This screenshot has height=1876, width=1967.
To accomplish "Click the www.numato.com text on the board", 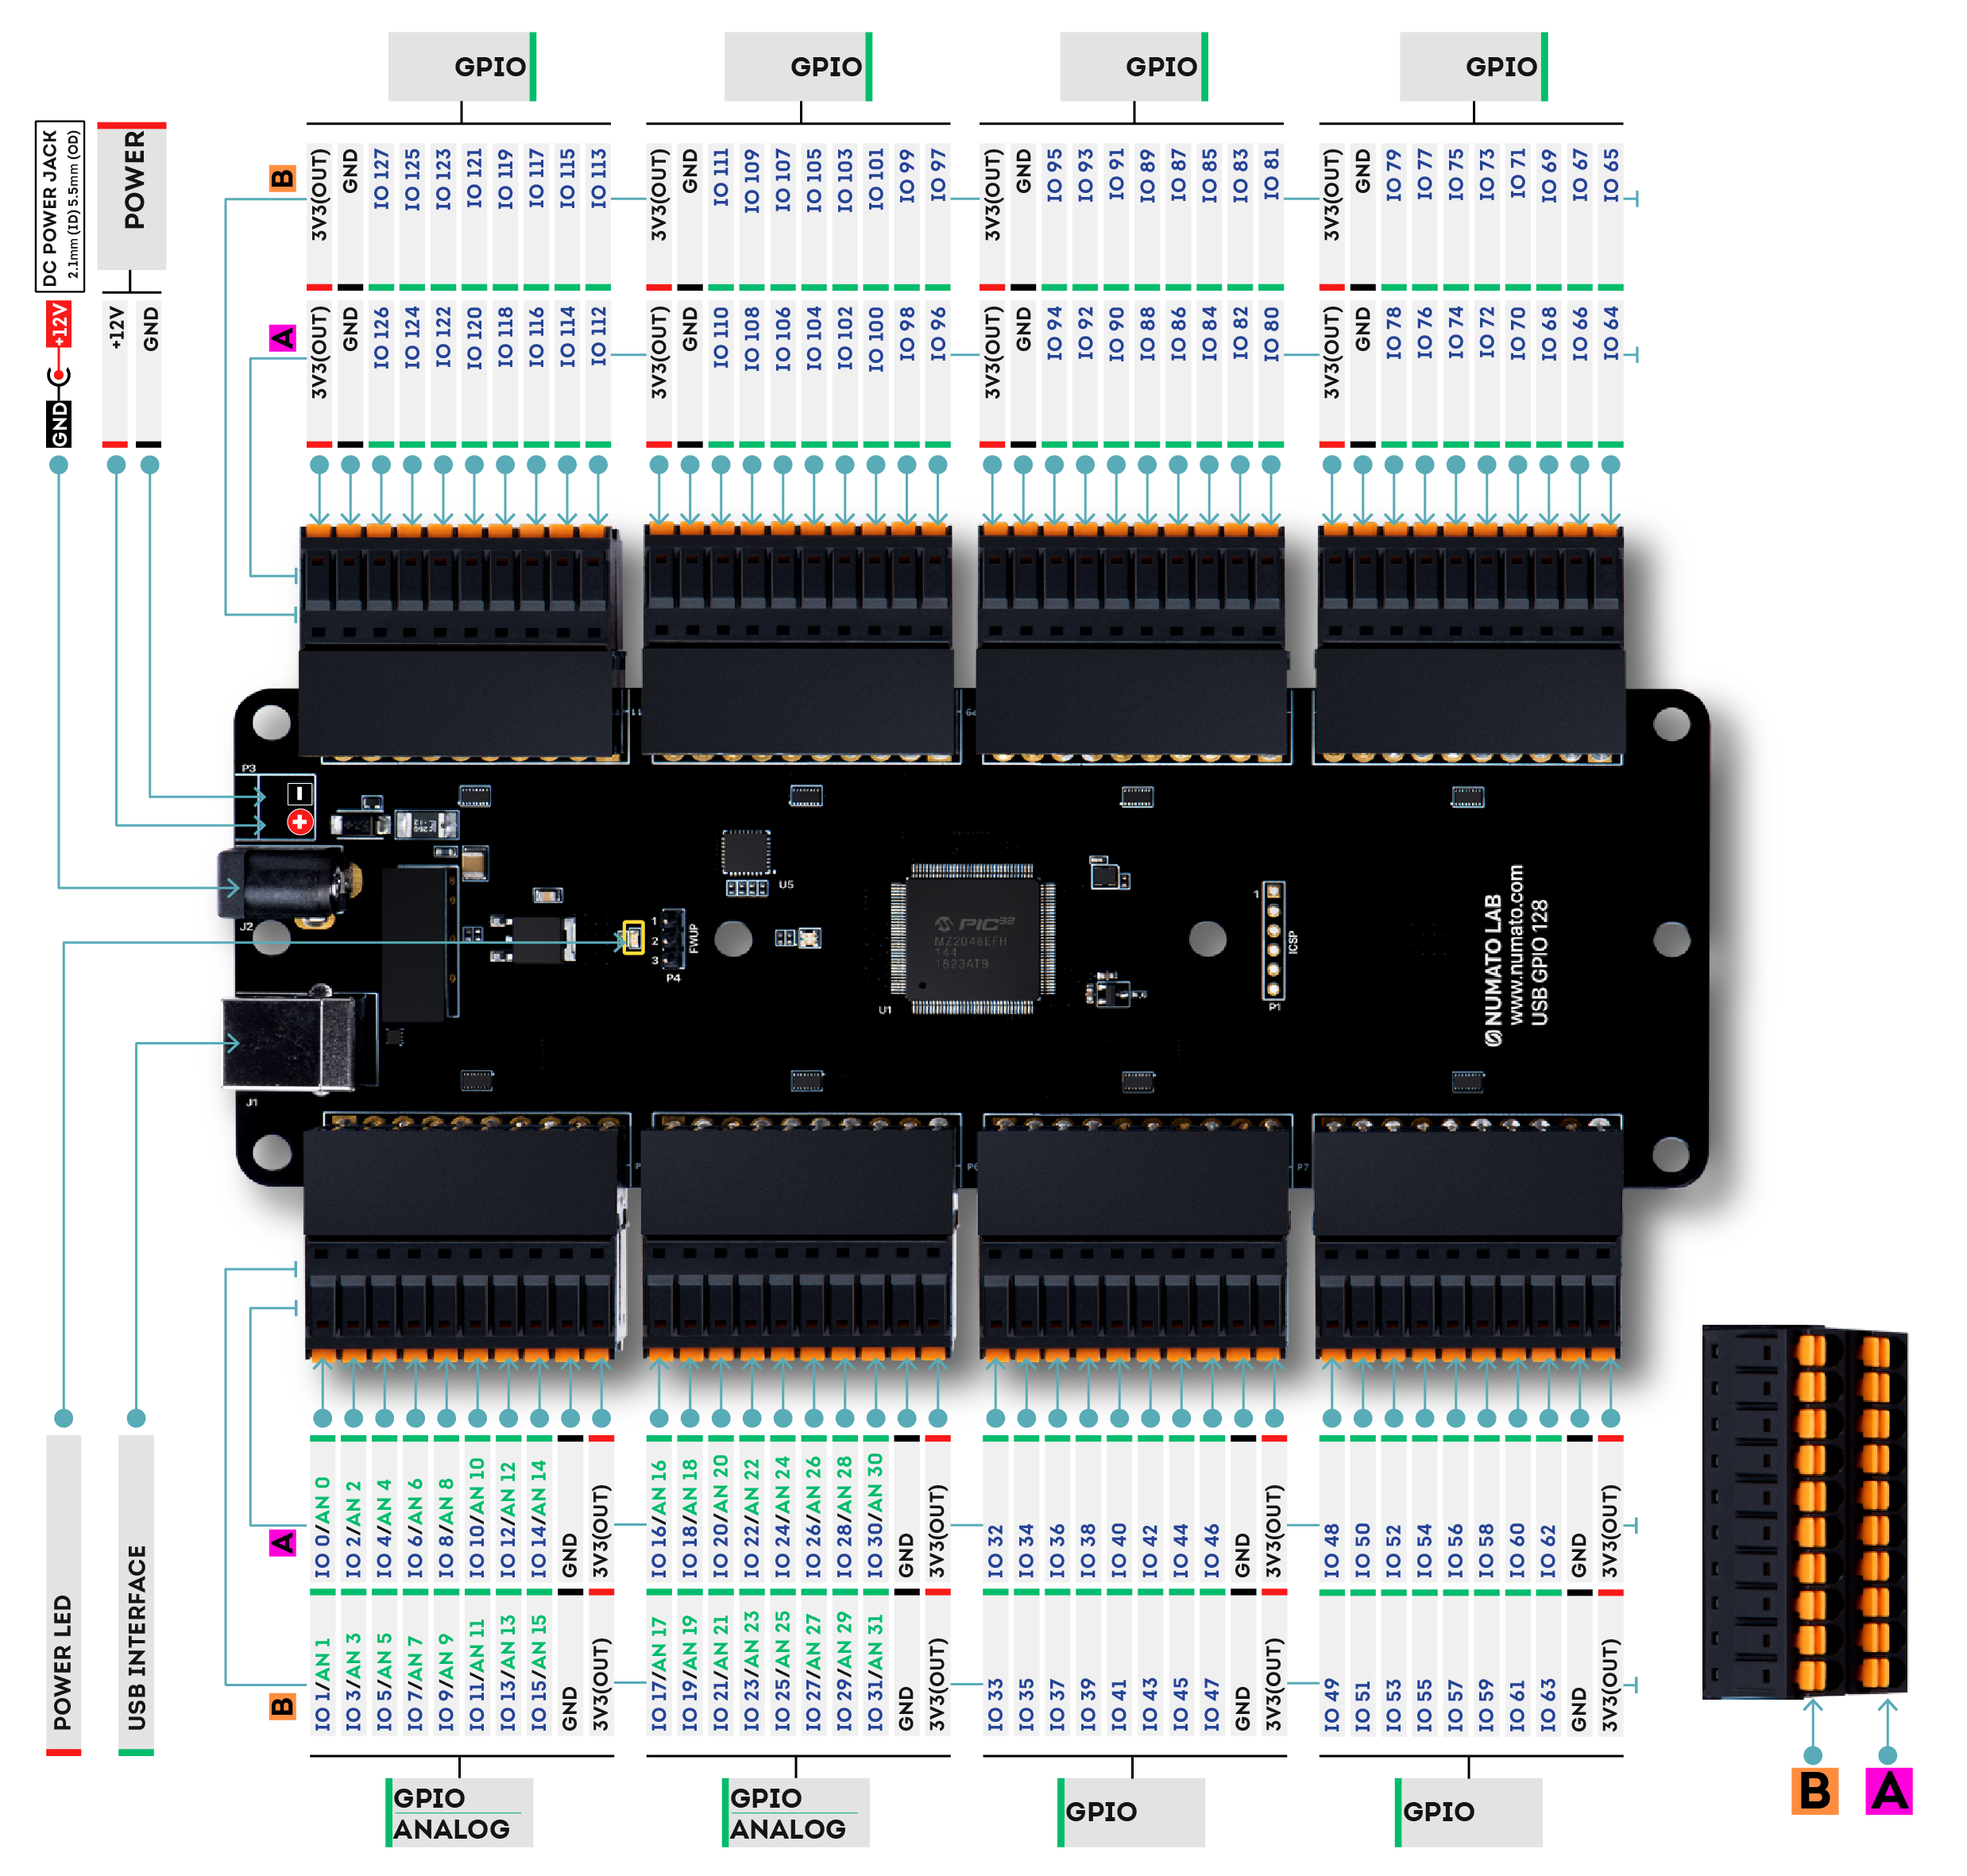I will [x=1516, y=944].
